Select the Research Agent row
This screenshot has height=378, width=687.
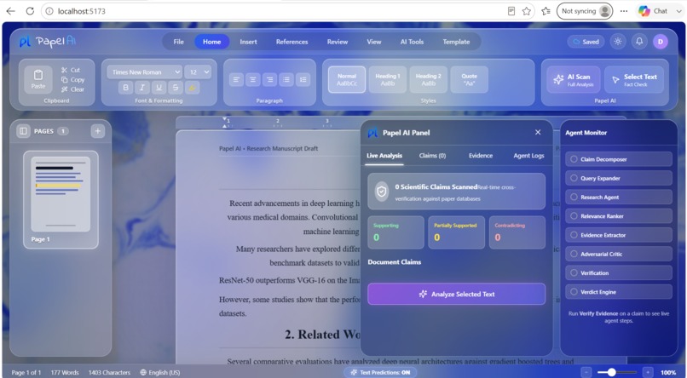(x=619, y=197)
